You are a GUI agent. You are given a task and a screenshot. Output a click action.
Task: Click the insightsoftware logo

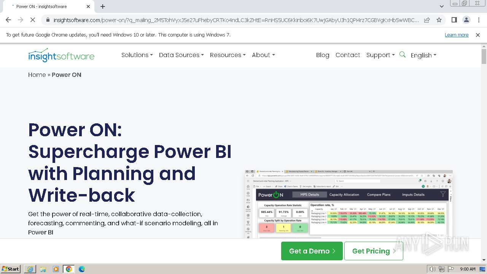pos(61,55)
